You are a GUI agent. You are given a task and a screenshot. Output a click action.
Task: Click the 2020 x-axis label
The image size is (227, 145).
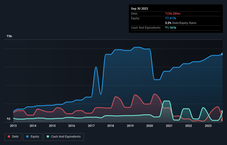tap(150, 126)
